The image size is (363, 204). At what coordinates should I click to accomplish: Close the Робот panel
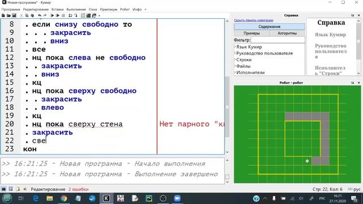click(358, 83)
